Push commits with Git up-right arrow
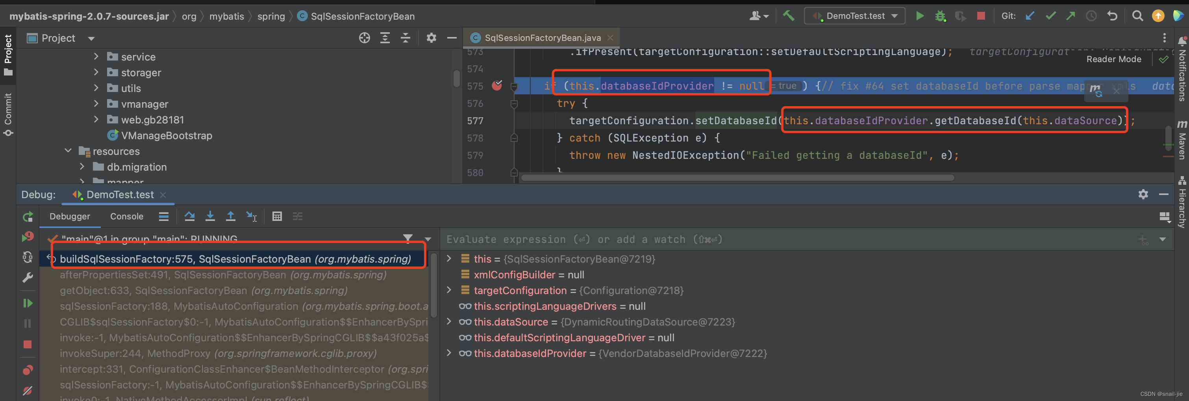The height and width of the screenshot is (401, 1189). tap(1071, 16)
